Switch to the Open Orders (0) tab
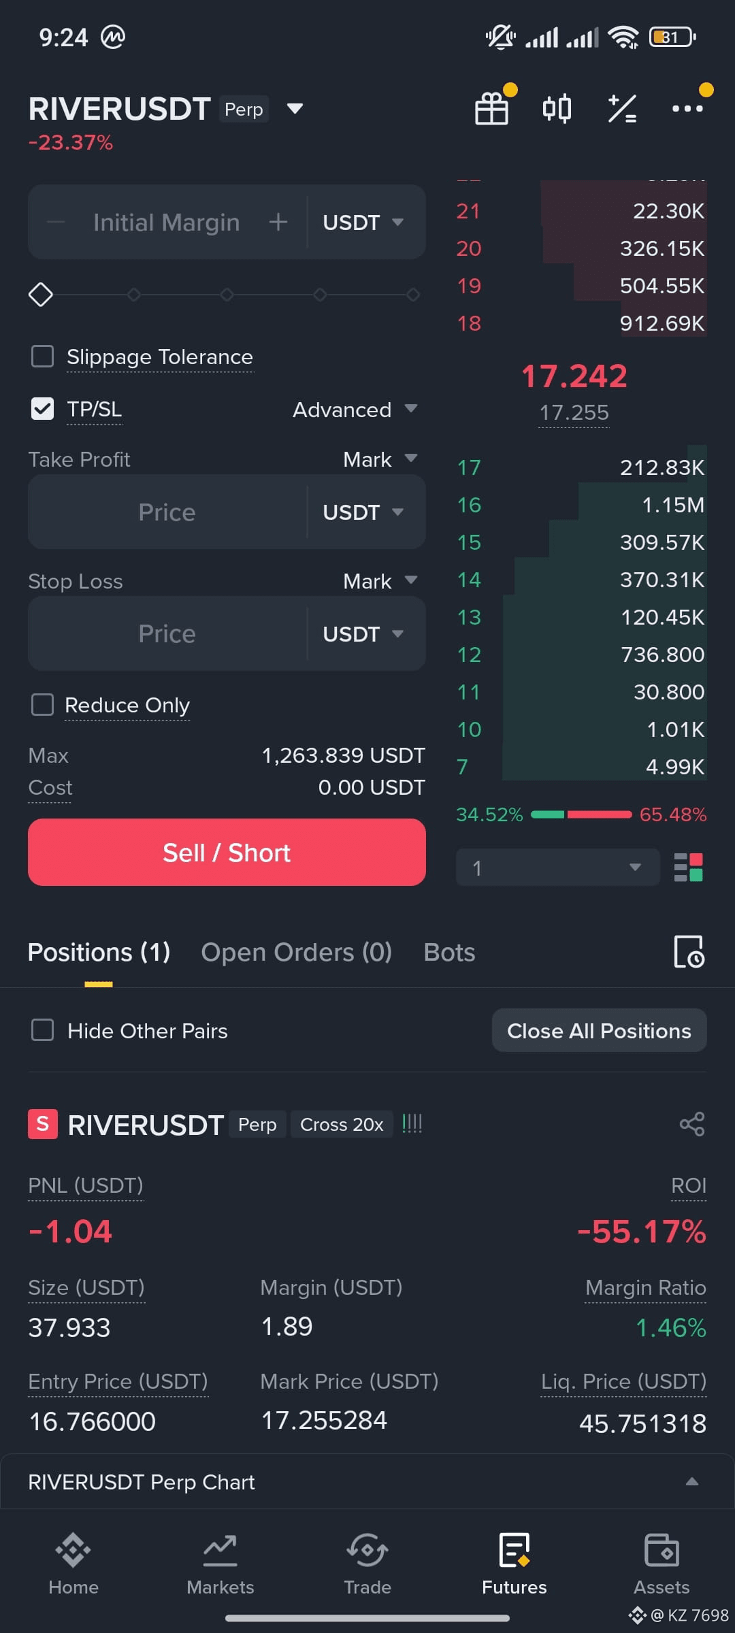This screenshot has width=735, height=1633. [297, 952]
